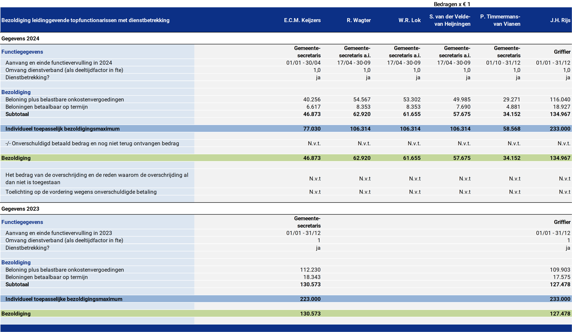This screenshot has height=332, width=572.
Task: Select the 01/10 - 31/12 date range cell
Action: tap(503, 63)
